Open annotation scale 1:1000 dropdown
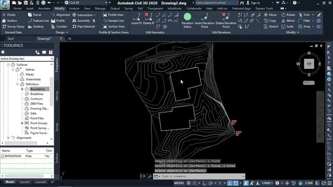The height and width of the screenshot is (187, 333). tap(267, 183)
